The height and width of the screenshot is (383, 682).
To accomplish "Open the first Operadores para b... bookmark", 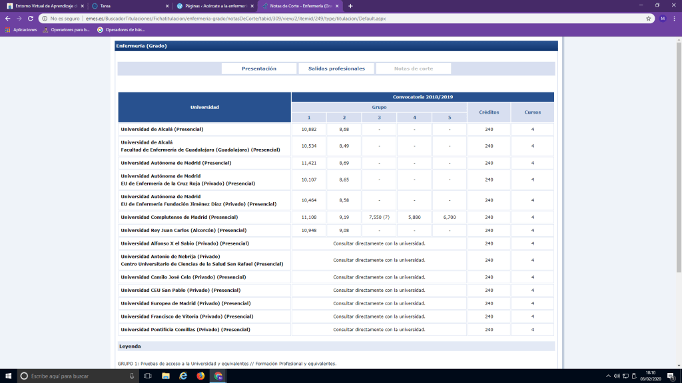I will [67, 30].
